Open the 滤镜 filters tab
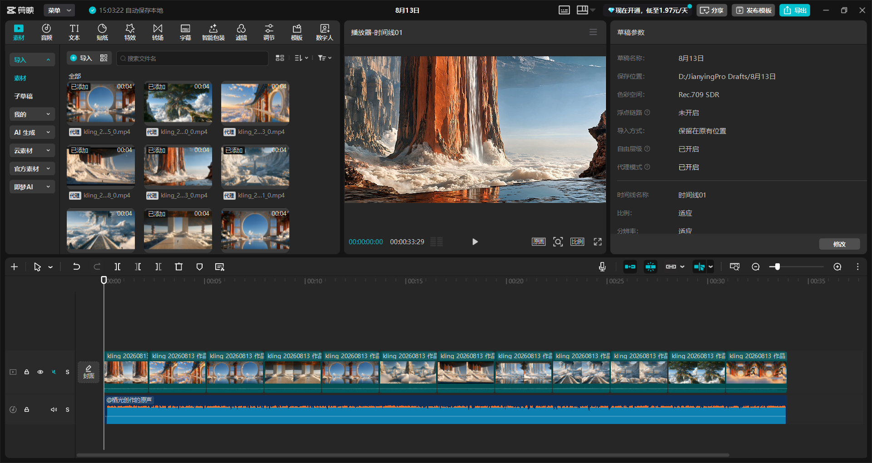The width and height of the screenshot is (872, 463). click(241, 32)
